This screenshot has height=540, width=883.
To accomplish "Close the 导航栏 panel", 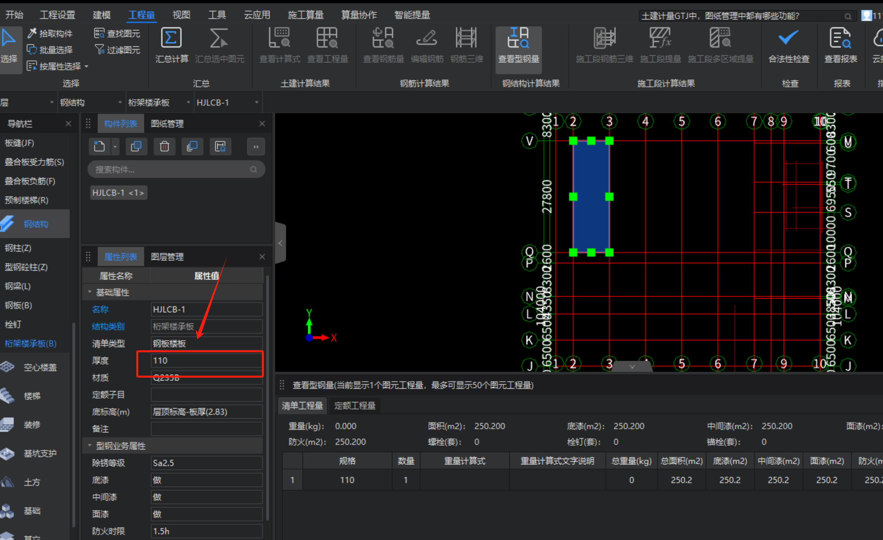I will [x=68, y=124].
